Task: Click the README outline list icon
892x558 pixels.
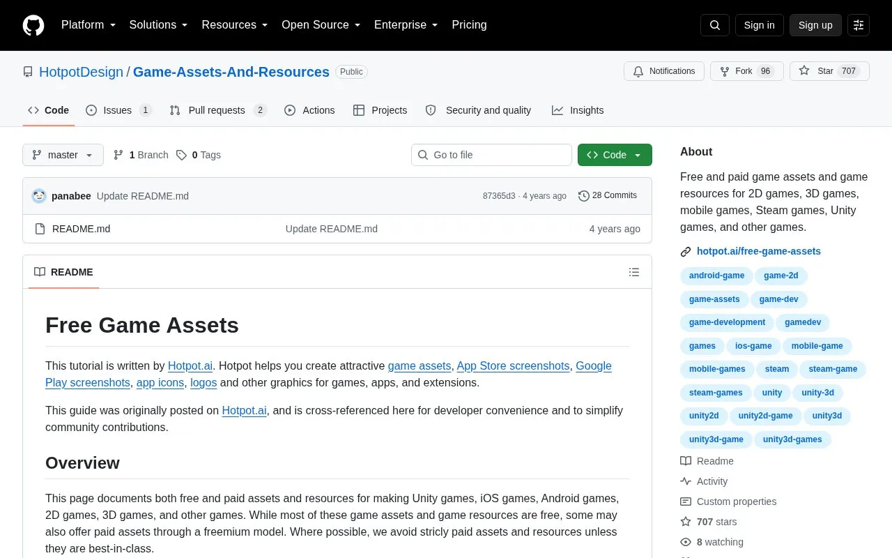Action: [634, 272]
